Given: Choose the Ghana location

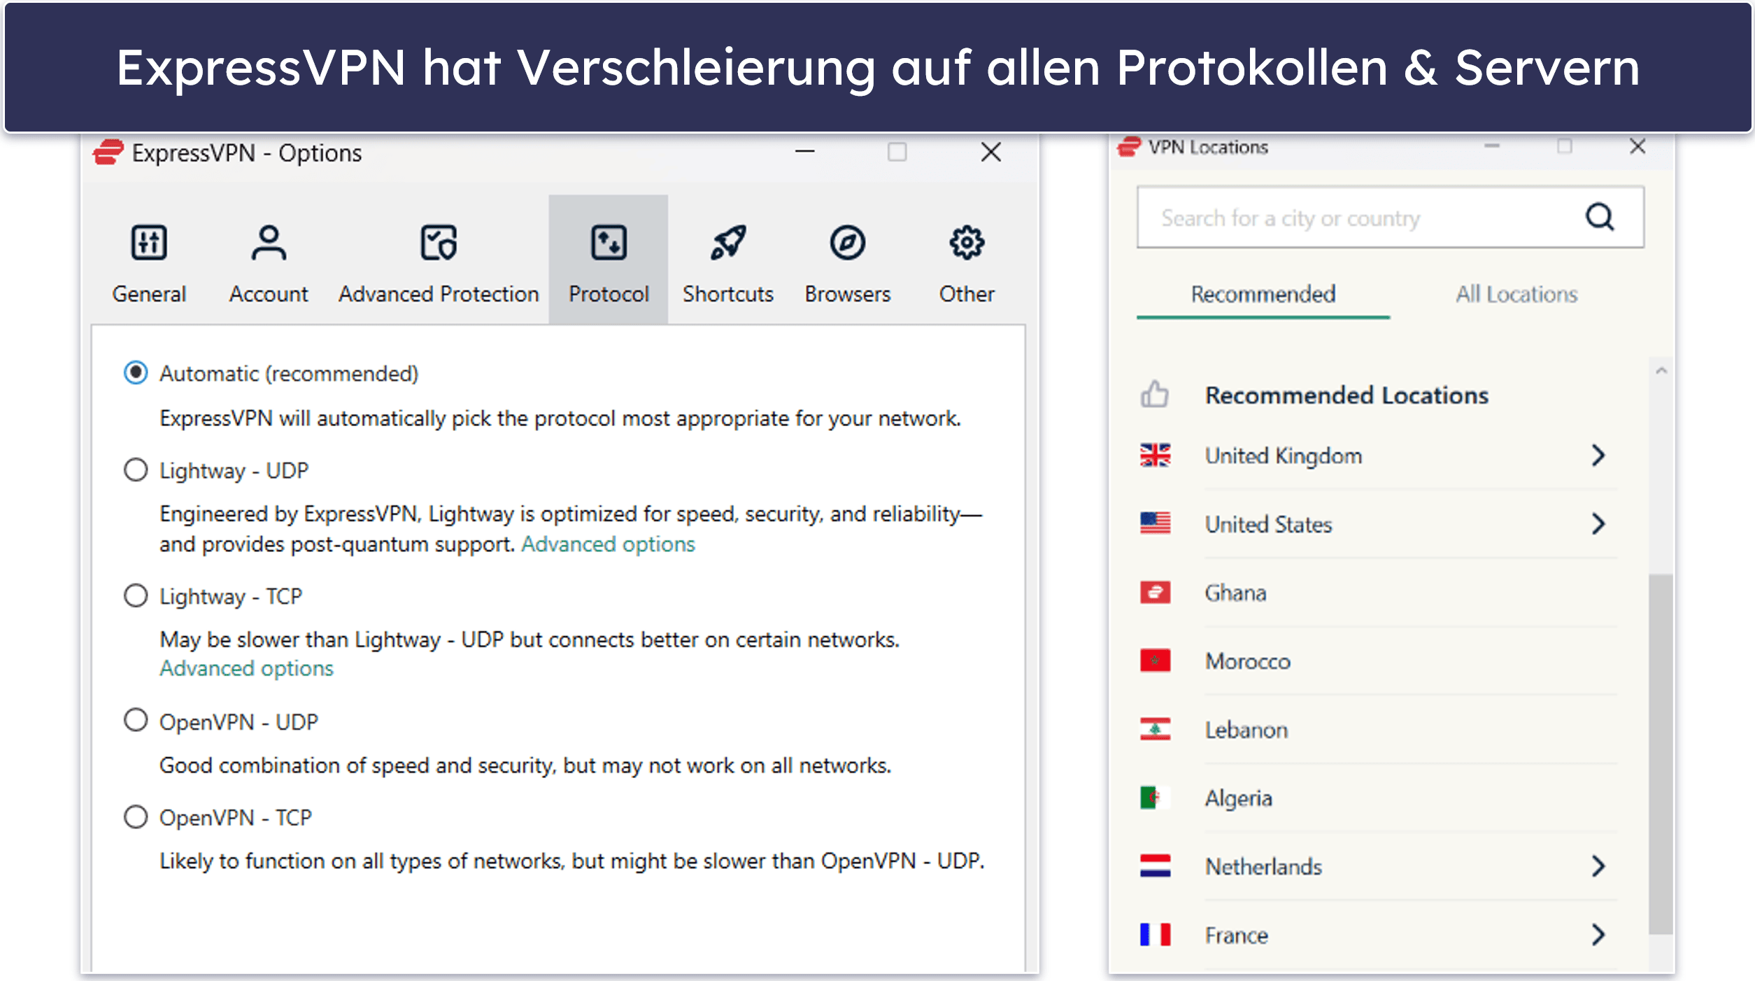Looking at the screenshot, I should click(x=1378, y=592).
